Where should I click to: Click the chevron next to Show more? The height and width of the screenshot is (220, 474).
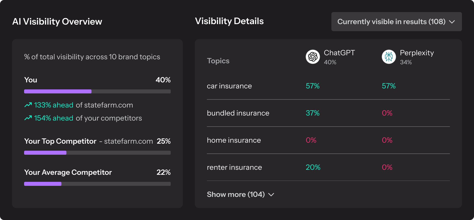click(x=271, y=195)
